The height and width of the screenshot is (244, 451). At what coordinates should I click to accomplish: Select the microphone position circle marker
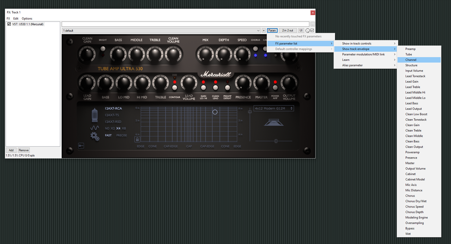[215, 112]
